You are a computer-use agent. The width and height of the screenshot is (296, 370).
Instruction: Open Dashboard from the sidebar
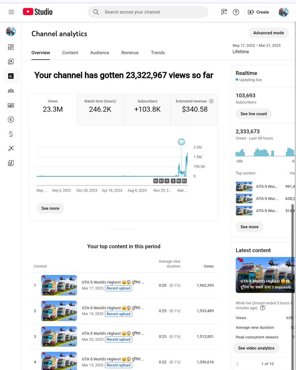tap(11, 47)
